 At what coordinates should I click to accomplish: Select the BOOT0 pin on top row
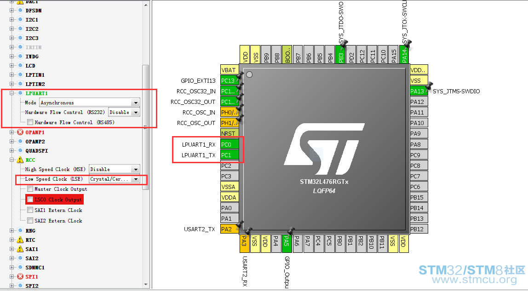287,55
